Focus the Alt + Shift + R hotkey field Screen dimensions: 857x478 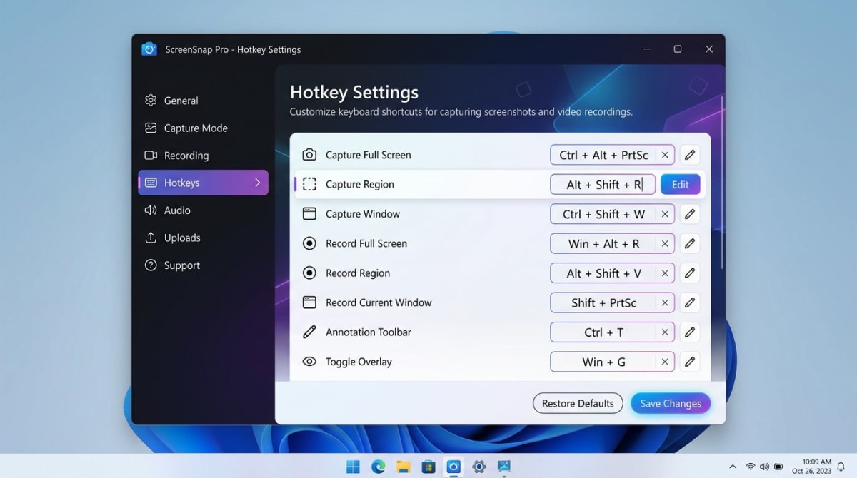[603, 184]
